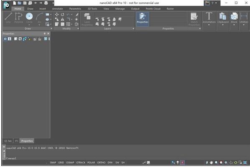This screenshot has width=250, height=168.
Task: Click Open file in quick access toolbar
Action: 20,3
